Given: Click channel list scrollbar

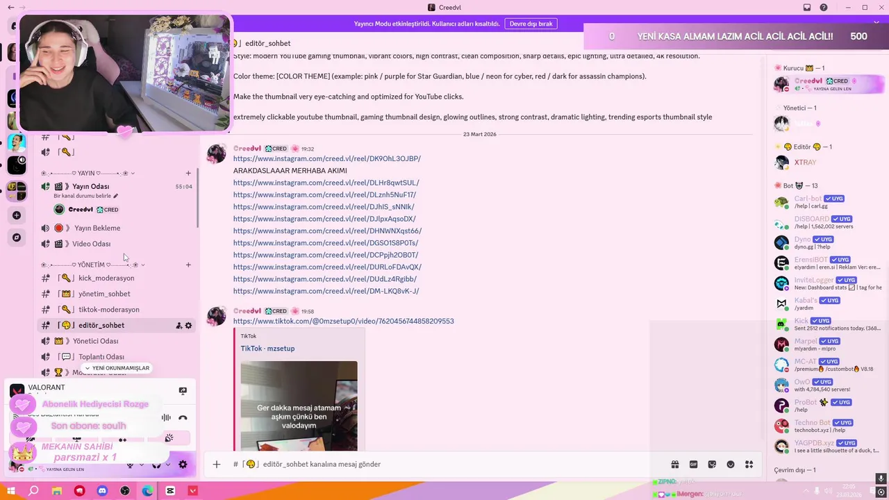Looking at the screenshot, I should pyautogui.click(x=197, y=198).
